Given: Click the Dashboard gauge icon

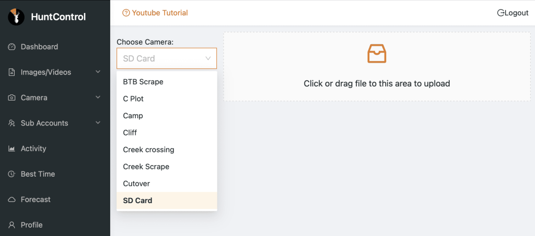Looking at the screenshot, I should click(x=12, y=47).
